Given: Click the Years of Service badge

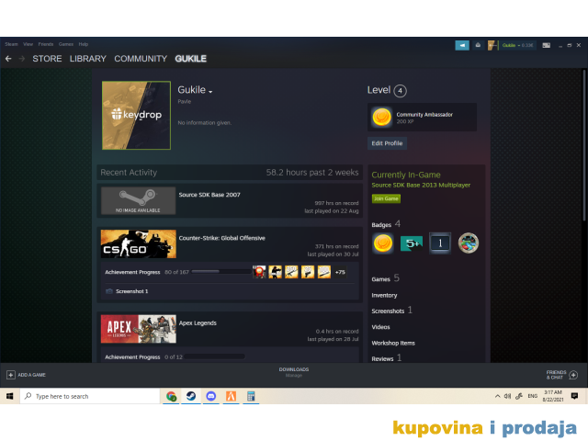Looking at the screenshot, I should (x=440, y=243).
